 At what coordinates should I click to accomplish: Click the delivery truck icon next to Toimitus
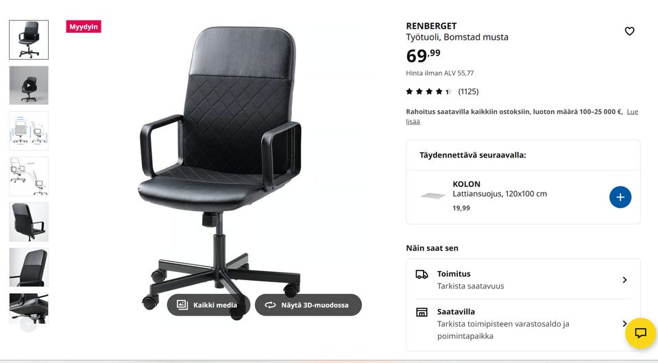tap(422, 274)
